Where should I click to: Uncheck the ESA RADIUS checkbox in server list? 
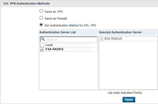42,50
